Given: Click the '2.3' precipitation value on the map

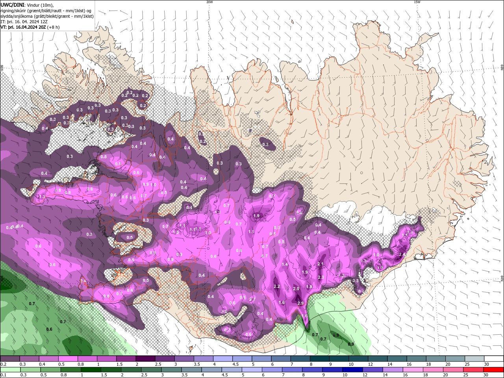Looking at the screenshot, I should 321,278.
